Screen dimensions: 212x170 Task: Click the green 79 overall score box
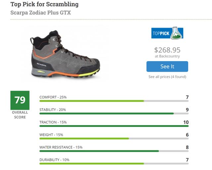(20, 100)
